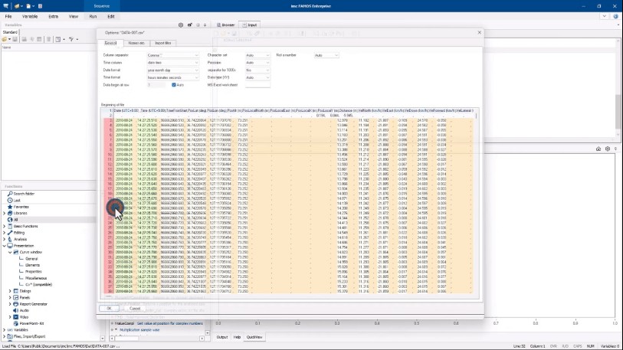Open the Date format dropdown
The width and height of the screenshot is (623, 350).
[x=172, y=70]
